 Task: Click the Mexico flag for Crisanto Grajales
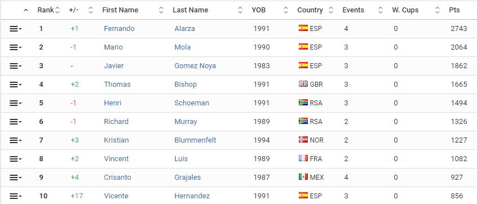pyautogui.click(x=303, y=177)
